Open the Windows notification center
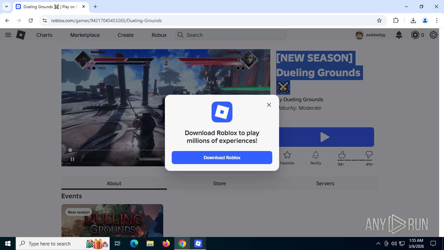This screenshot has width=444, height=250. coord(433,243)
